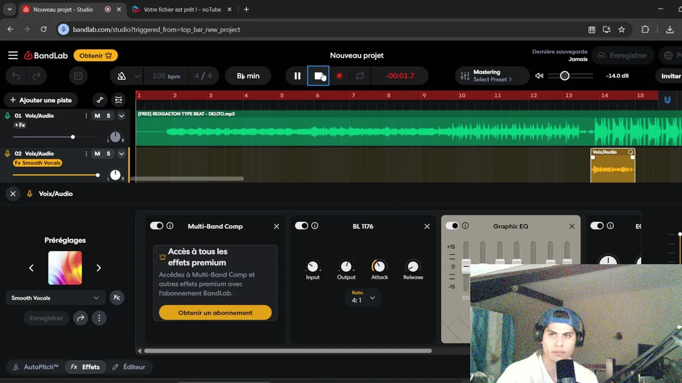Open metronome settings dropdown arrow

[x=137, y=76]
